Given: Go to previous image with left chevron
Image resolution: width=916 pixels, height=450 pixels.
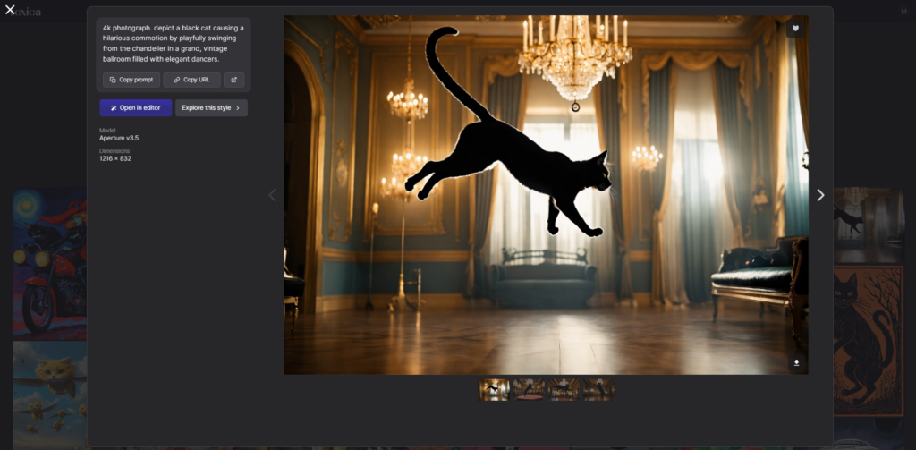Looking at the screenshot, I should point(272,195).
